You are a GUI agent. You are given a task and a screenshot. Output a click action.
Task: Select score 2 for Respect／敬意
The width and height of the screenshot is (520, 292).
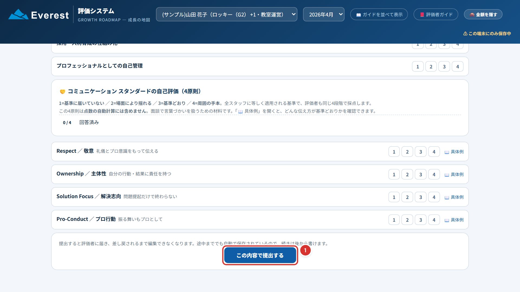[407, 152]
